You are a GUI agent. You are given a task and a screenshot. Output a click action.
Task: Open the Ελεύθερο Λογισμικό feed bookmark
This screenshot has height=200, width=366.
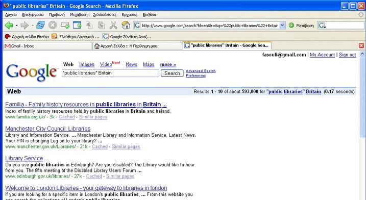coord(76,37)
